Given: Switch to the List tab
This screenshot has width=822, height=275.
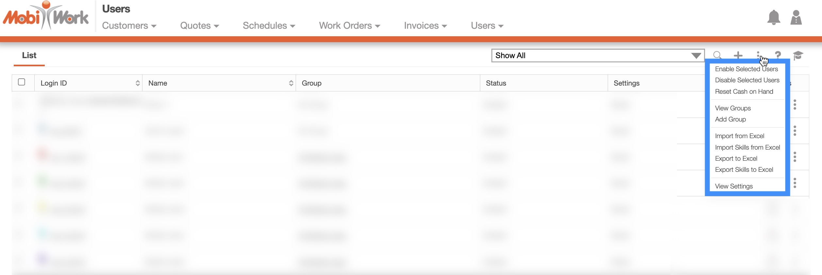Looking at the screenshot, I should click(29, 56).
